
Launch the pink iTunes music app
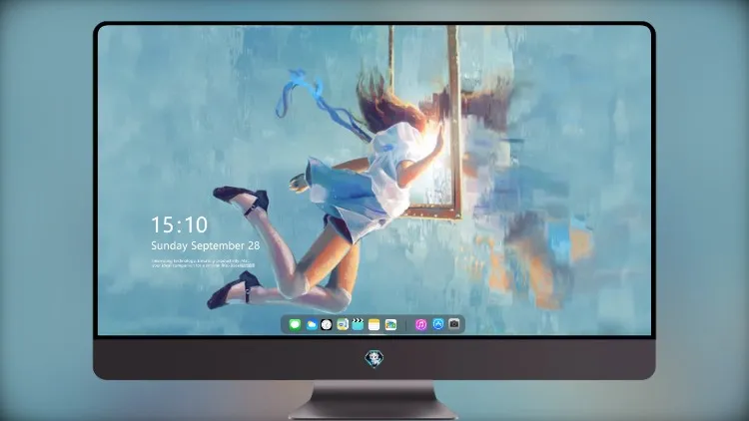coord(420,324)
